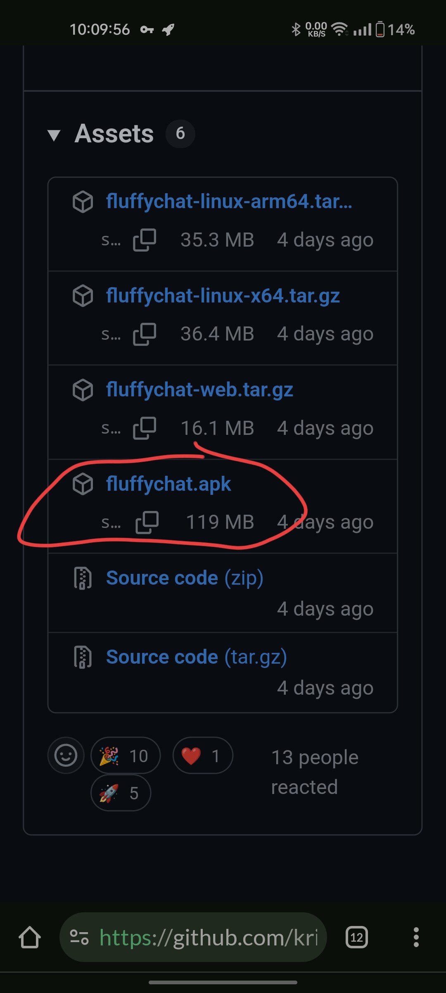Copy SHA for fluffychat-linux-arm64 asset
The image size is (446, 993).
tap(145, 240)
